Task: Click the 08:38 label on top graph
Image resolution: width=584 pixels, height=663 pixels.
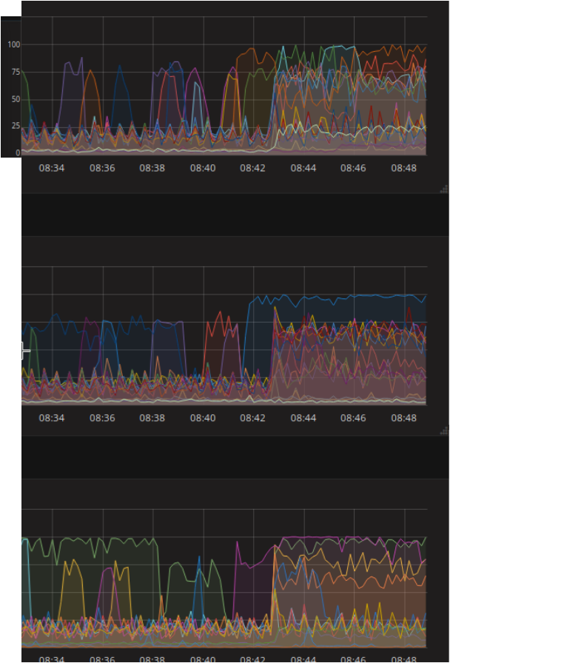Action: 152,168
